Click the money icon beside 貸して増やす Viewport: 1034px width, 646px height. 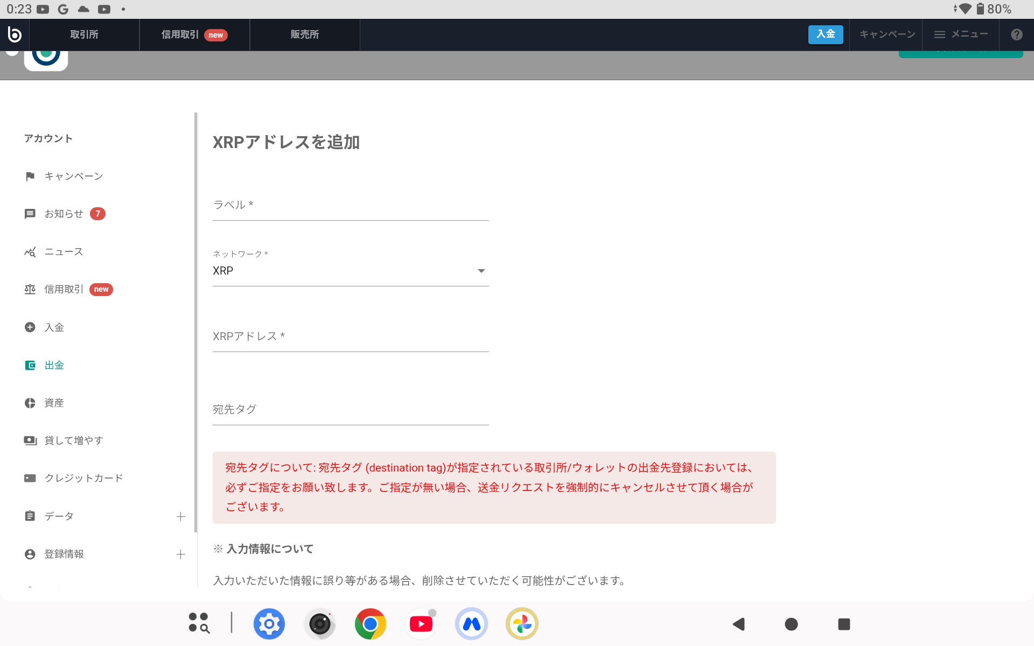tap(30, 441)
